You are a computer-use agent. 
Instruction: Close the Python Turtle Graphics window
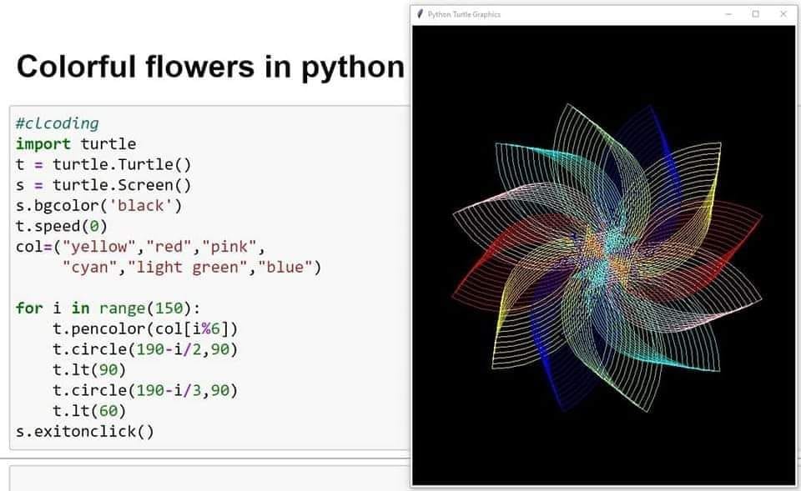[x=783, y=14]
